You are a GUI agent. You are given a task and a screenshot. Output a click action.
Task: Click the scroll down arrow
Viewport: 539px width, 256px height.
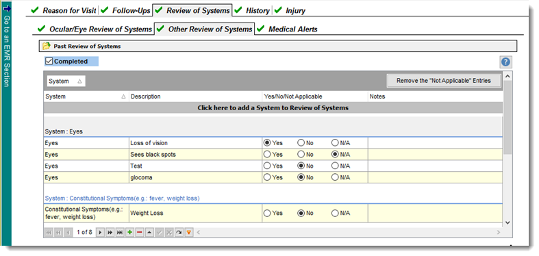click(x=507, y=223)
